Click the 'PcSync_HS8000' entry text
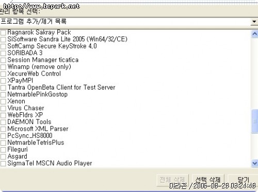 30,136
